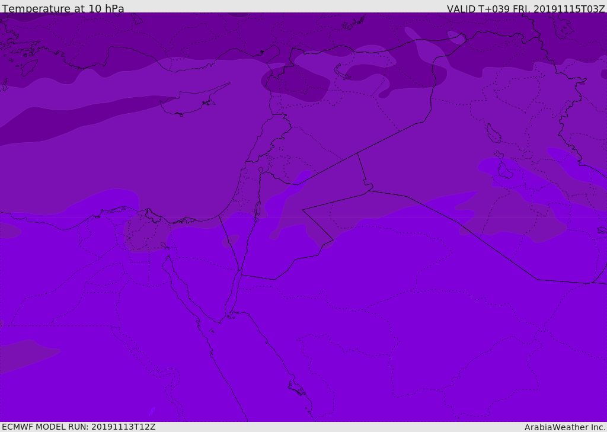The image size is (607, 432).
Task: Click the 'Temperature at 10 hPa' title
Action: coord(63,8)
